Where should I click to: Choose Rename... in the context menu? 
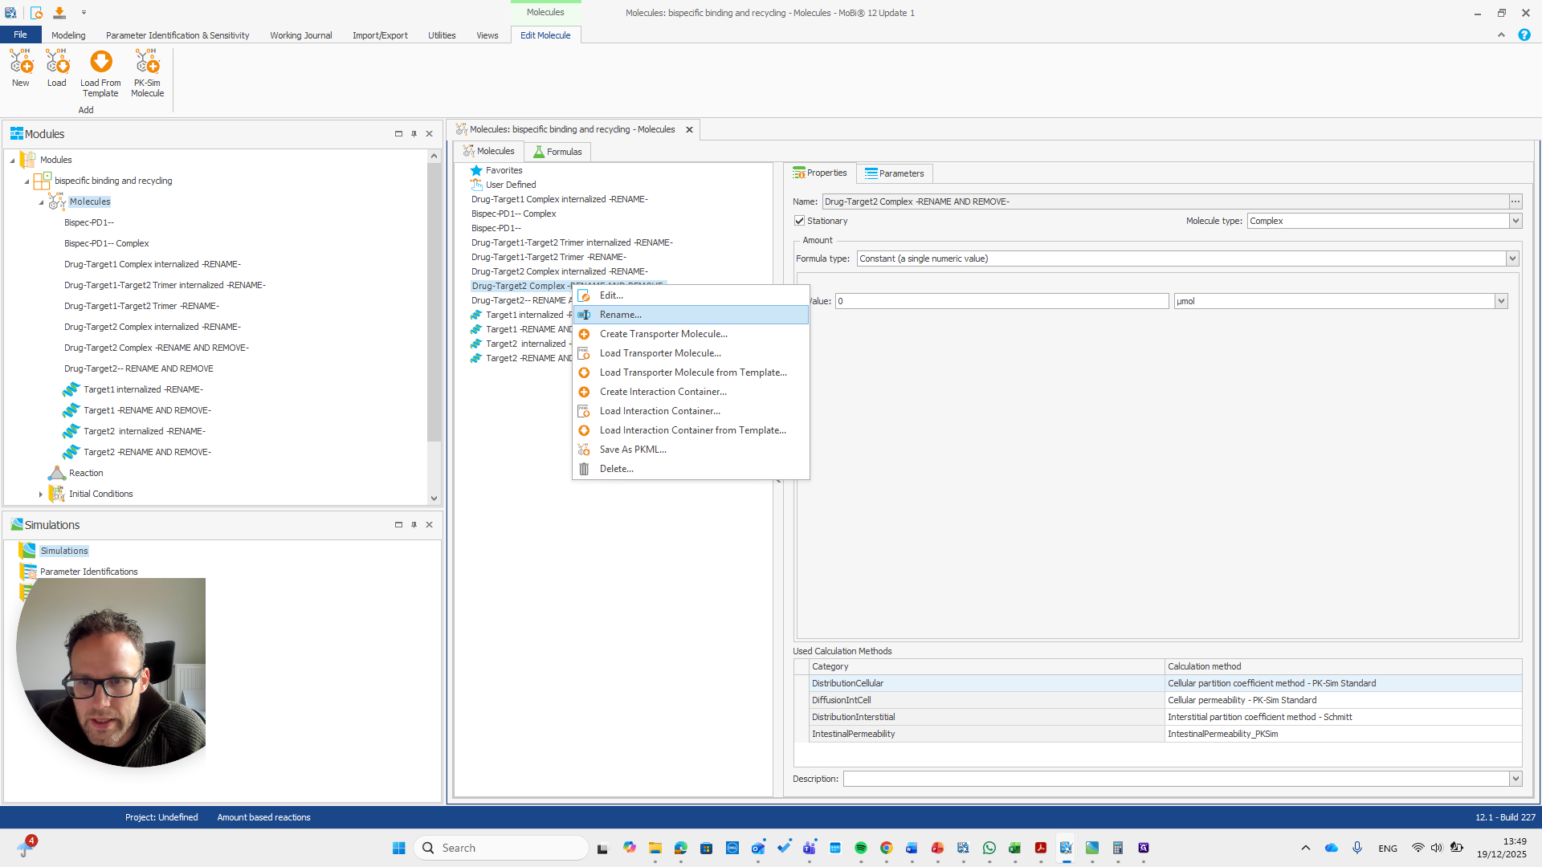point(620,315)
